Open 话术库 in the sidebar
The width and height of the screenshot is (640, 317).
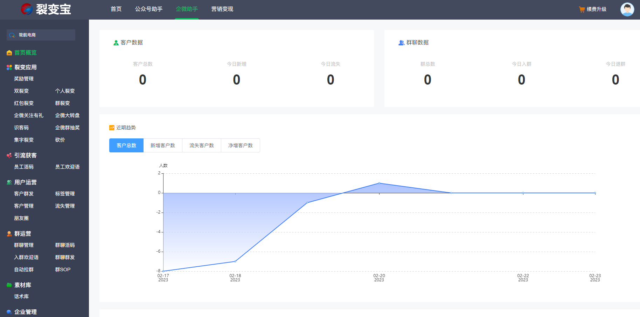pyautogui.click(x=21, y=297)
